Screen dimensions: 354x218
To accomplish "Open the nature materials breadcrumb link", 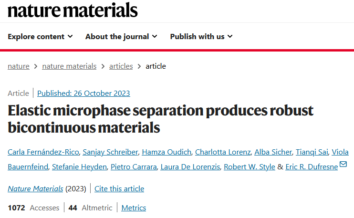I will [x=69, y=66].
